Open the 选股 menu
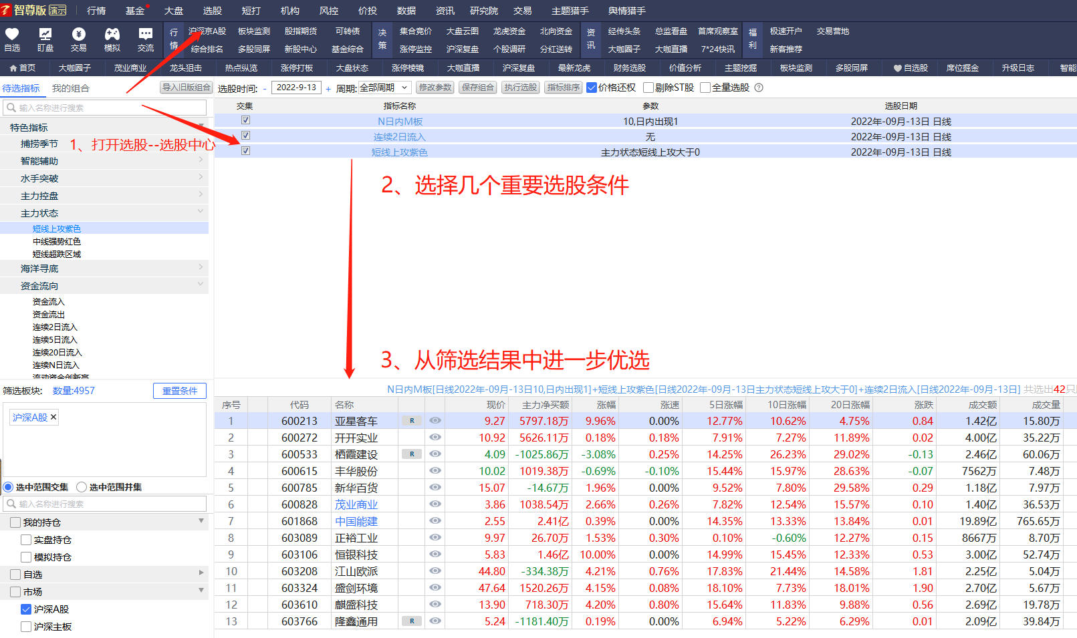The image size is (1077, 638). pos(213,11)
